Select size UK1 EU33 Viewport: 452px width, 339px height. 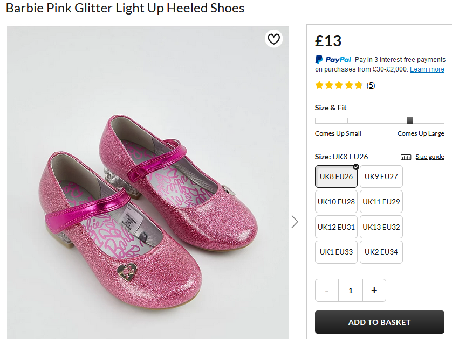point(336,252)
